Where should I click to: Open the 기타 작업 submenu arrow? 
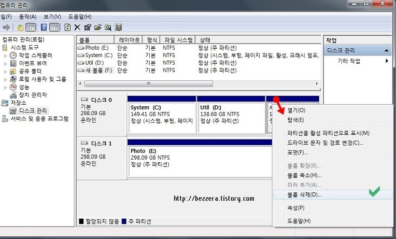coord(387,61)
